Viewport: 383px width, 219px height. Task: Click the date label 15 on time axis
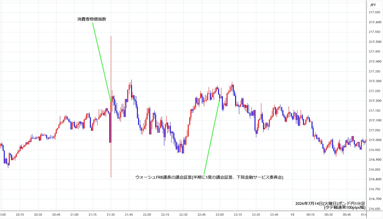pyautogui.click(x=292, y=215)
